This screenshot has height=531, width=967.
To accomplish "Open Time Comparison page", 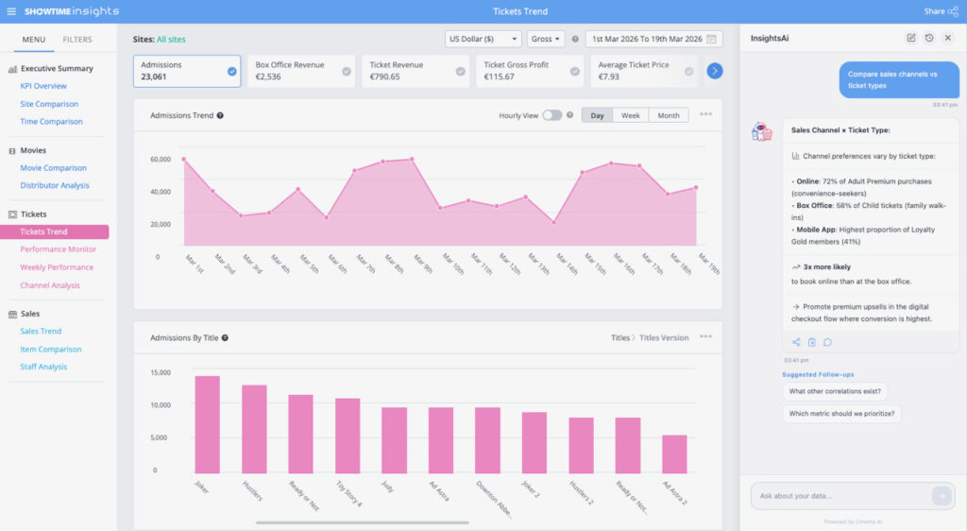I will [51, 122].
